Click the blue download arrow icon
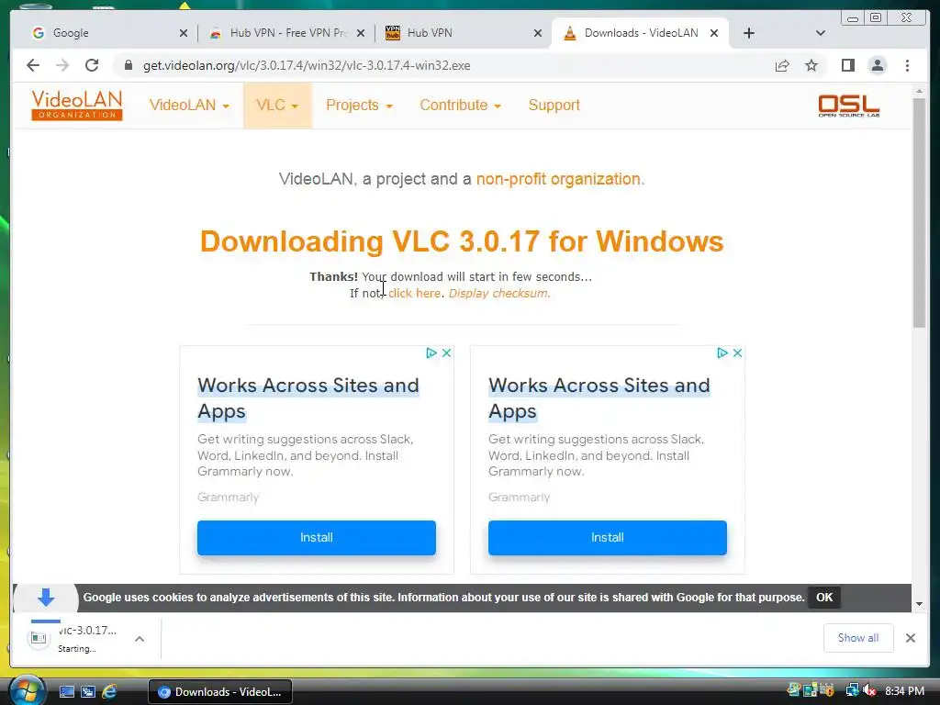This screenshot has width=940, height=705. pos(46,597)
